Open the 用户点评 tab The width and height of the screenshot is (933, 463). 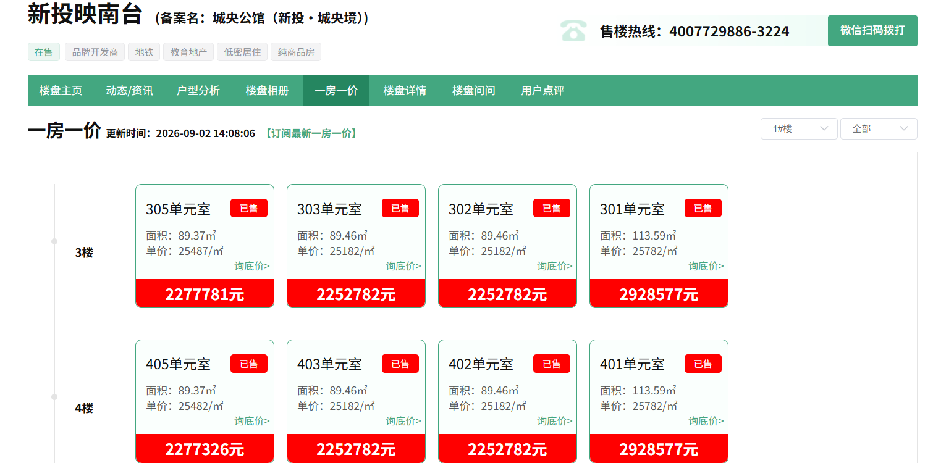tap(542, 90)
